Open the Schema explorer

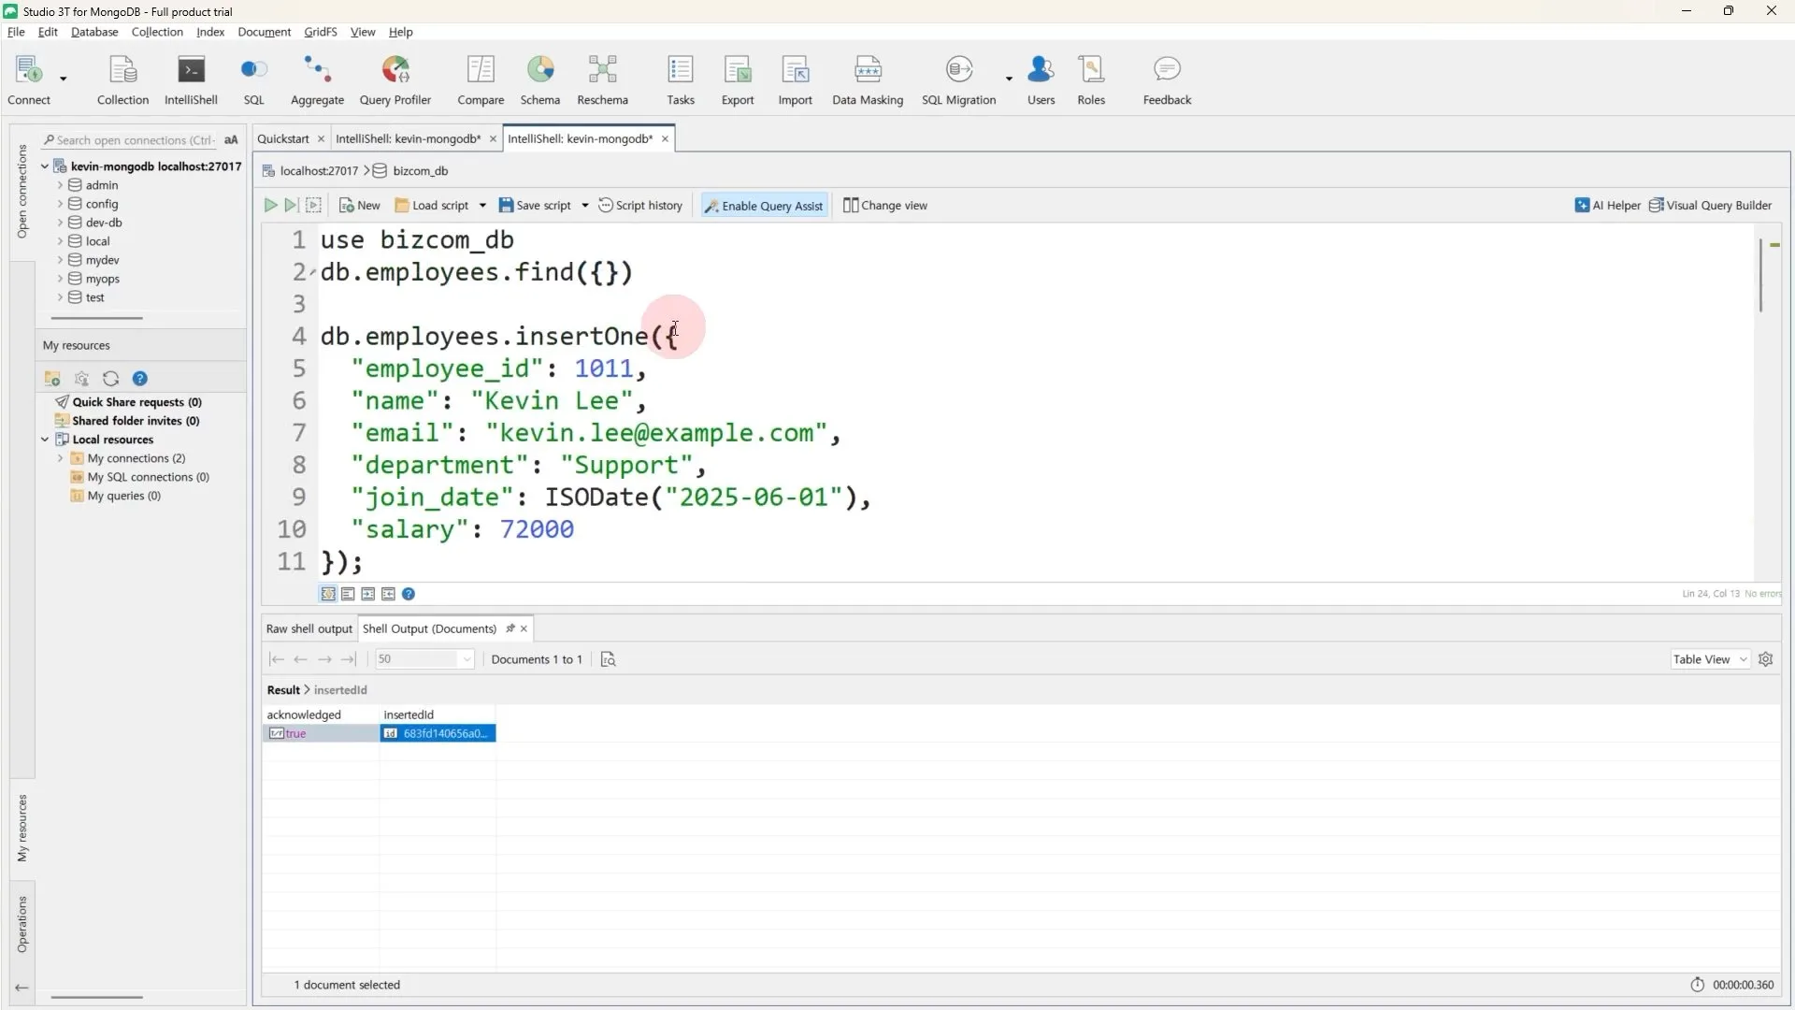[x=539, y=80]
